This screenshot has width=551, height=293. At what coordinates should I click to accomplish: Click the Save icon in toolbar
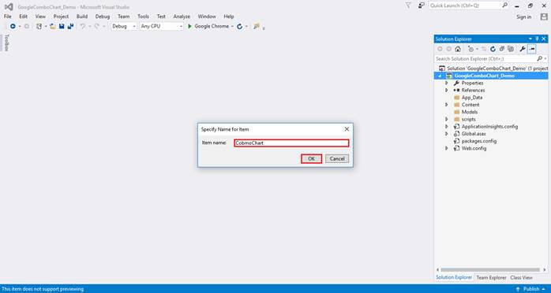[x=62, y=26]
